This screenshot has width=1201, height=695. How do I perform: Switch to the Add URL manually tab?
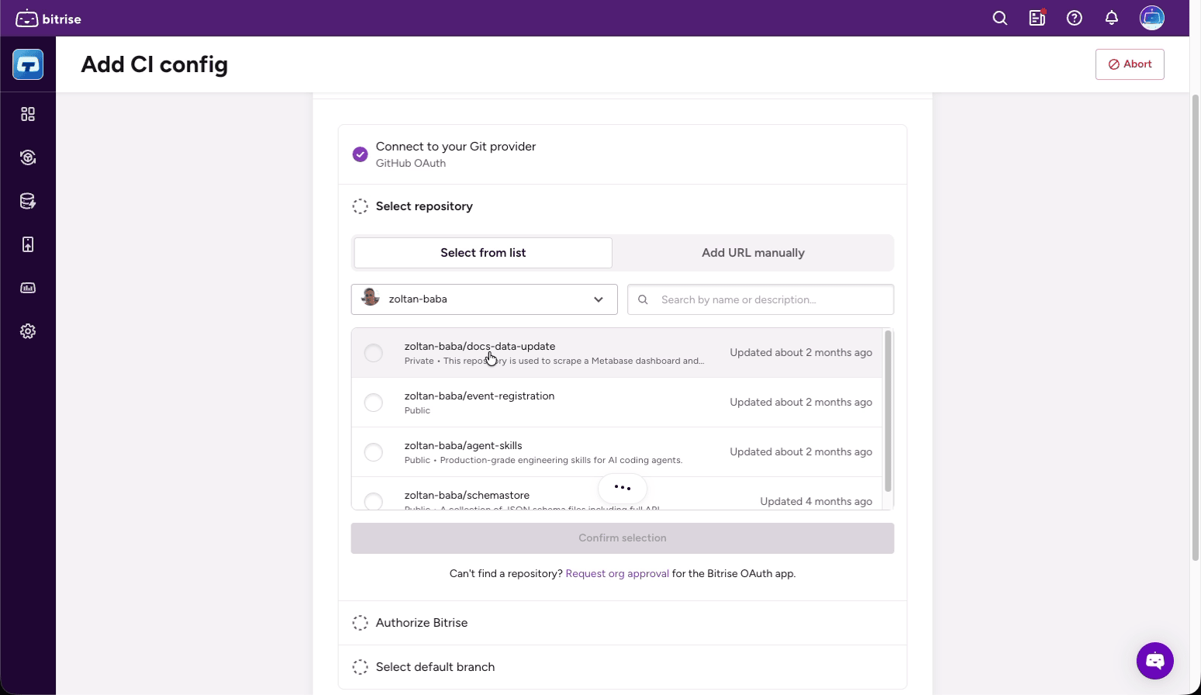click(753, 253)
